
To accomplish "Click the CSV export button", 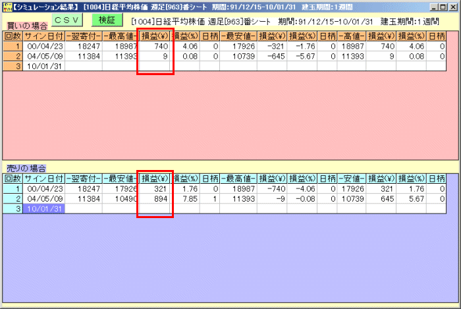I will [x=67, y=20].
